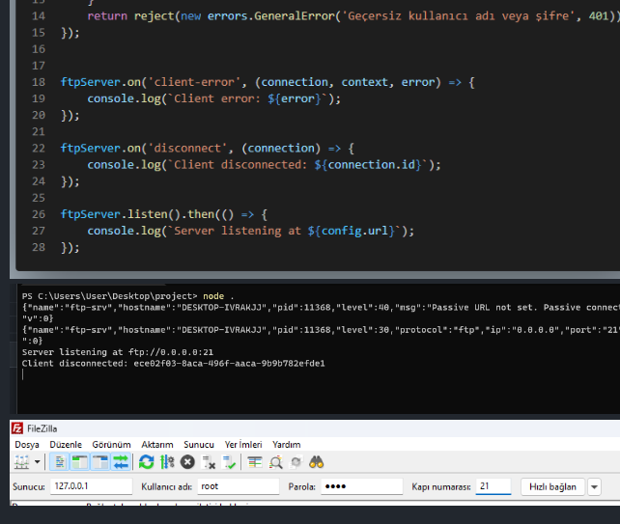The image size is (620, 524).
Task: Click the Hızlı bağlan button
Action: pos(552,487)
